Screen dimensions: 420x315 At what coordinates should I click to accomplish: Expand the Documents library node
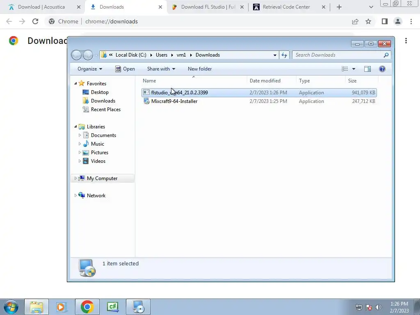[x=80, y=135]
